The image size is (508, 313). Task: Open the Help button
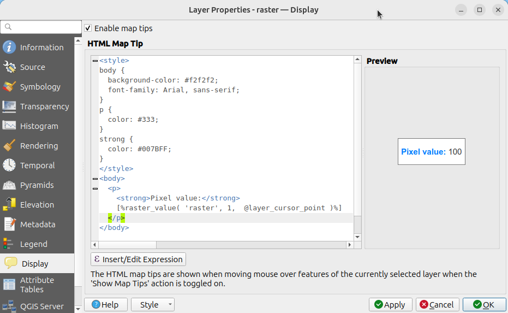(105, 305)
